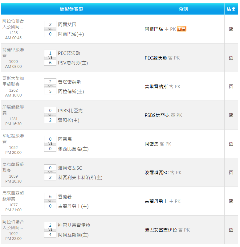This screenshot has width=240, height=247.
Task: Click result icon for 普塔雷納斯 match row
Action: (231, 86)
